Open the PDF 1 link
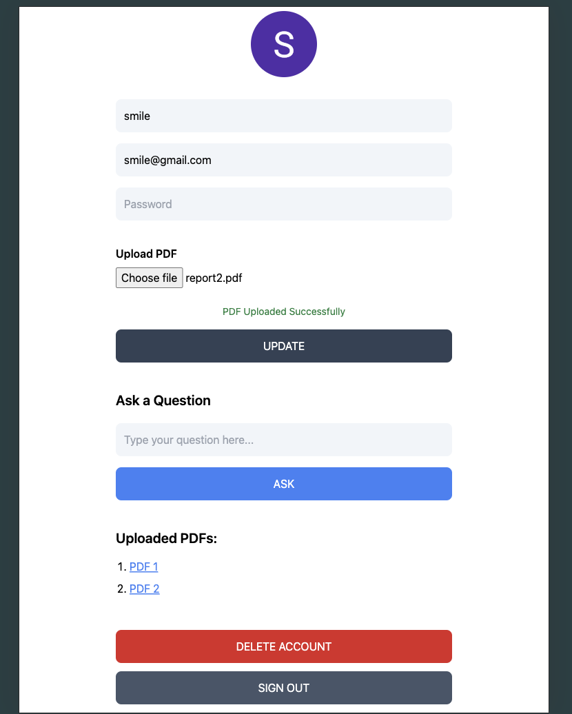Viewport: 572px width, 714px height. (x=143, y=567)
